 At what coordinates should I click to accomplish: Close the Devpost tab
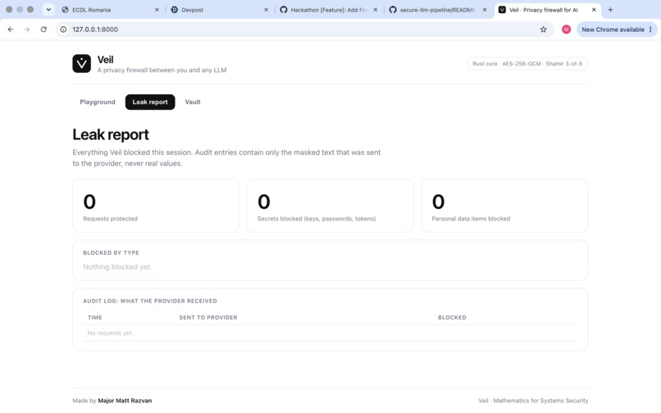pos(266,10)
